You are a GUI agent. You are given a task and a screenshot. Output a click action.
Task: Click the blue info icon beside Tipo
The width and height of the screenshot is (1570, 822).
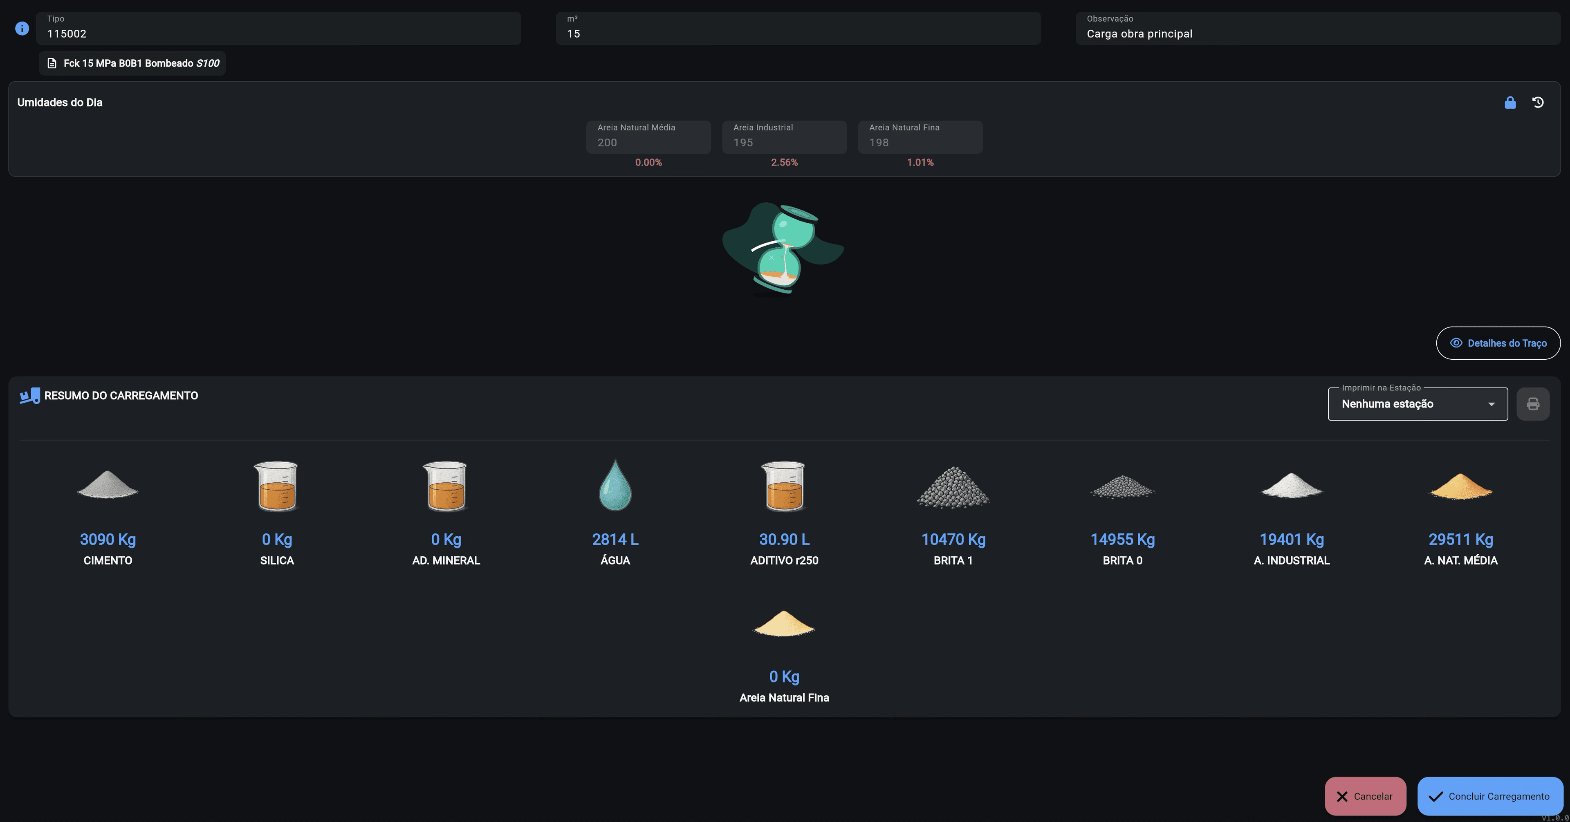point(22,29)
